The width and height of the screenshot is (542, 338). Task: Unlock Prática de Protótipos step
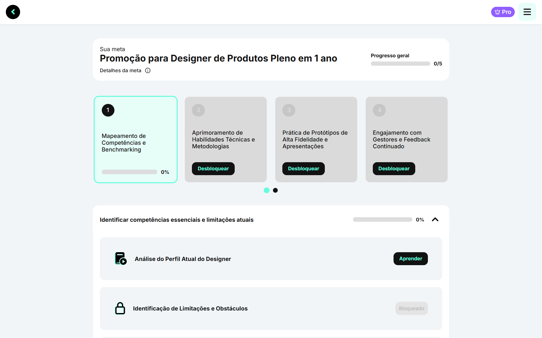303,169
